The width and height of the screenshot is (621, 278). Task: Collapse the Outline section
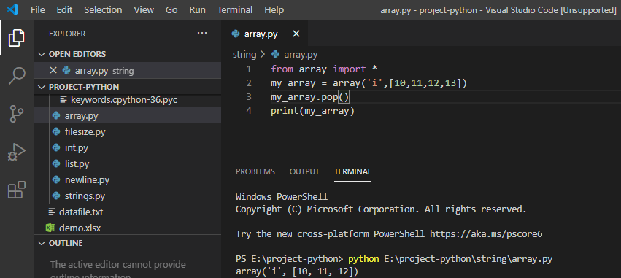(42, 243)
